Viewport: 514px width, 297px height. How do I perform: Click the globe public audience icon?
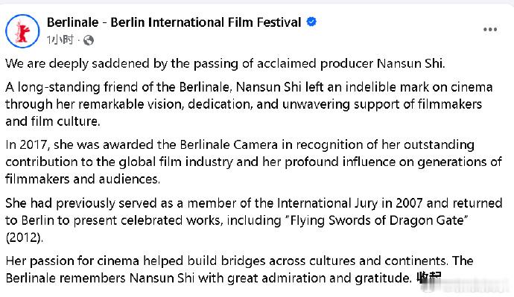(x=89, y=40)
